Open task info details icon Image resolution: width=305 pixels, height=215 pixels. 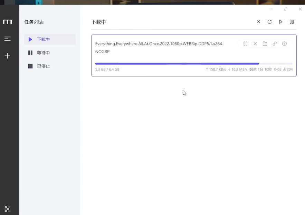pos(284,44)
